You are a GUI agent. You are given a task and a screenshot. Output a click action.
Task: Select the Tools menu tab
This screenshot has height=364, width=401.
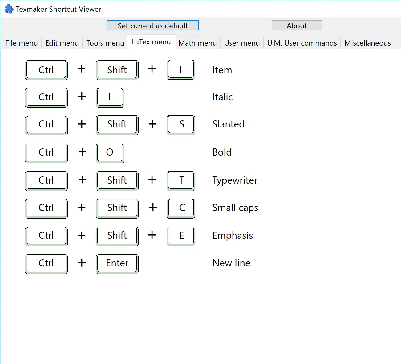(105, 43)
